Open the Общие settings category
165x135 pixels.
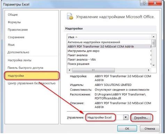point(13,15)
